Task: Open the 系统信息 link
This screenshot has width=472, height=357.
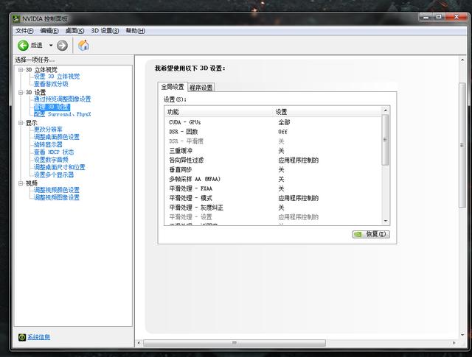Action: 39,337
